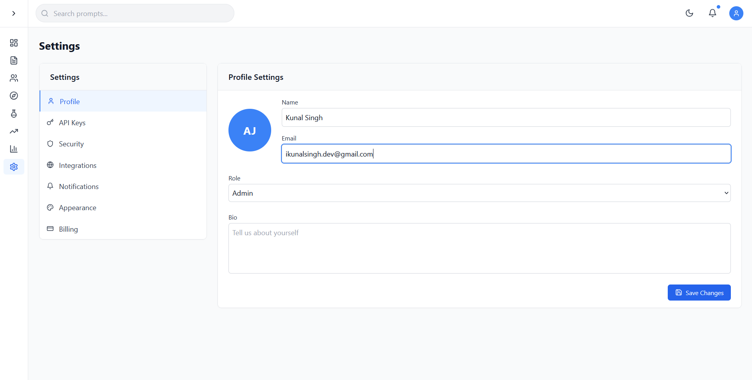
Task: Open the compass explore icon in sidebar
Action: (14, 96)
